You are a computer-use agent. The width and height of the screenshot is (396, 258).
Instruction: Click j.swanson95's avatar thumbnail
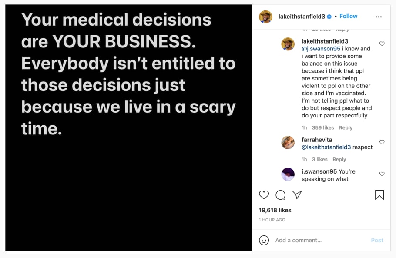click(x=288, y=174)
